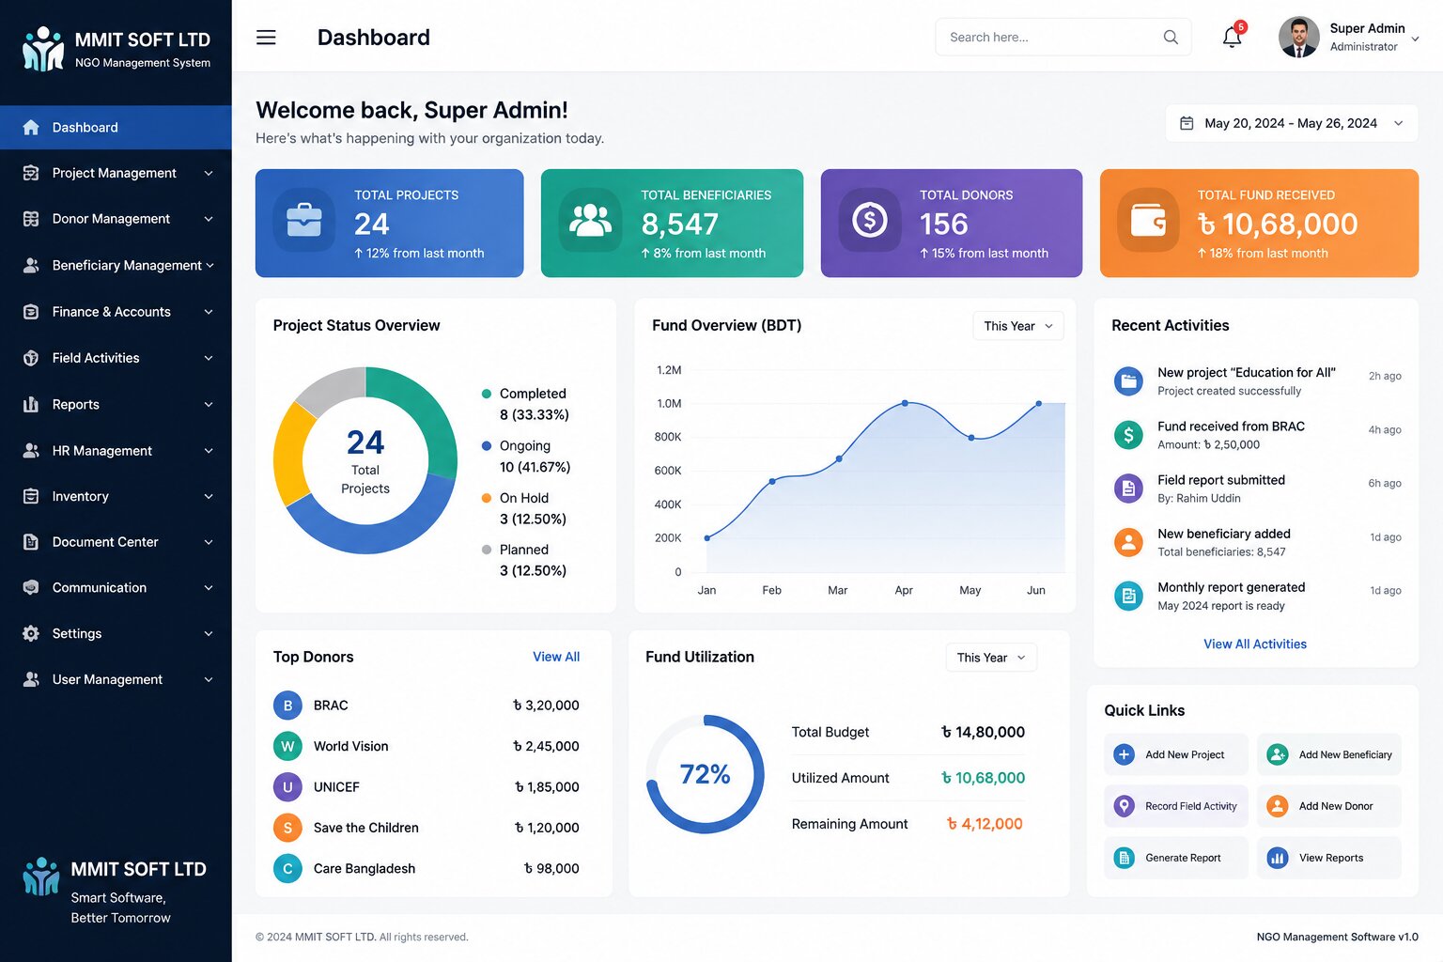Click the April data point on fund chart

click(x=905, y=403)
